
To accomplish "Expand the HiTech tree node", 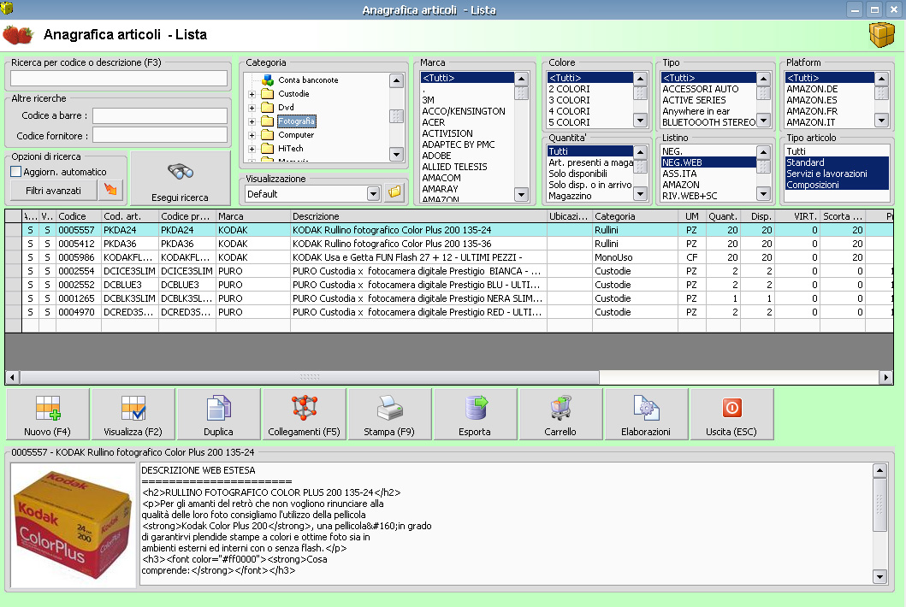I will [252, 149].
